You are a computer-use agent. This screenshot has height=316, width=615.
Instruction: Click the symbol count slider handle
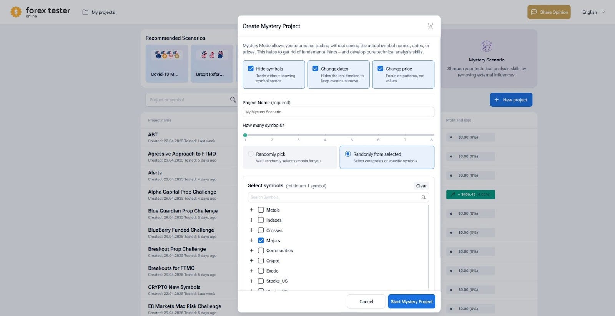tap(245, 135)
